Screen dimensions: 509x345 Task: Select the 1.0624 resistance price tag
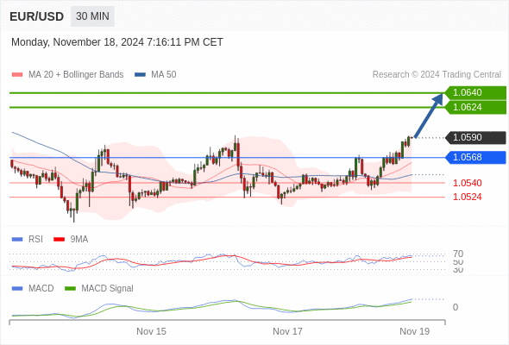click(x=475, y=108)
